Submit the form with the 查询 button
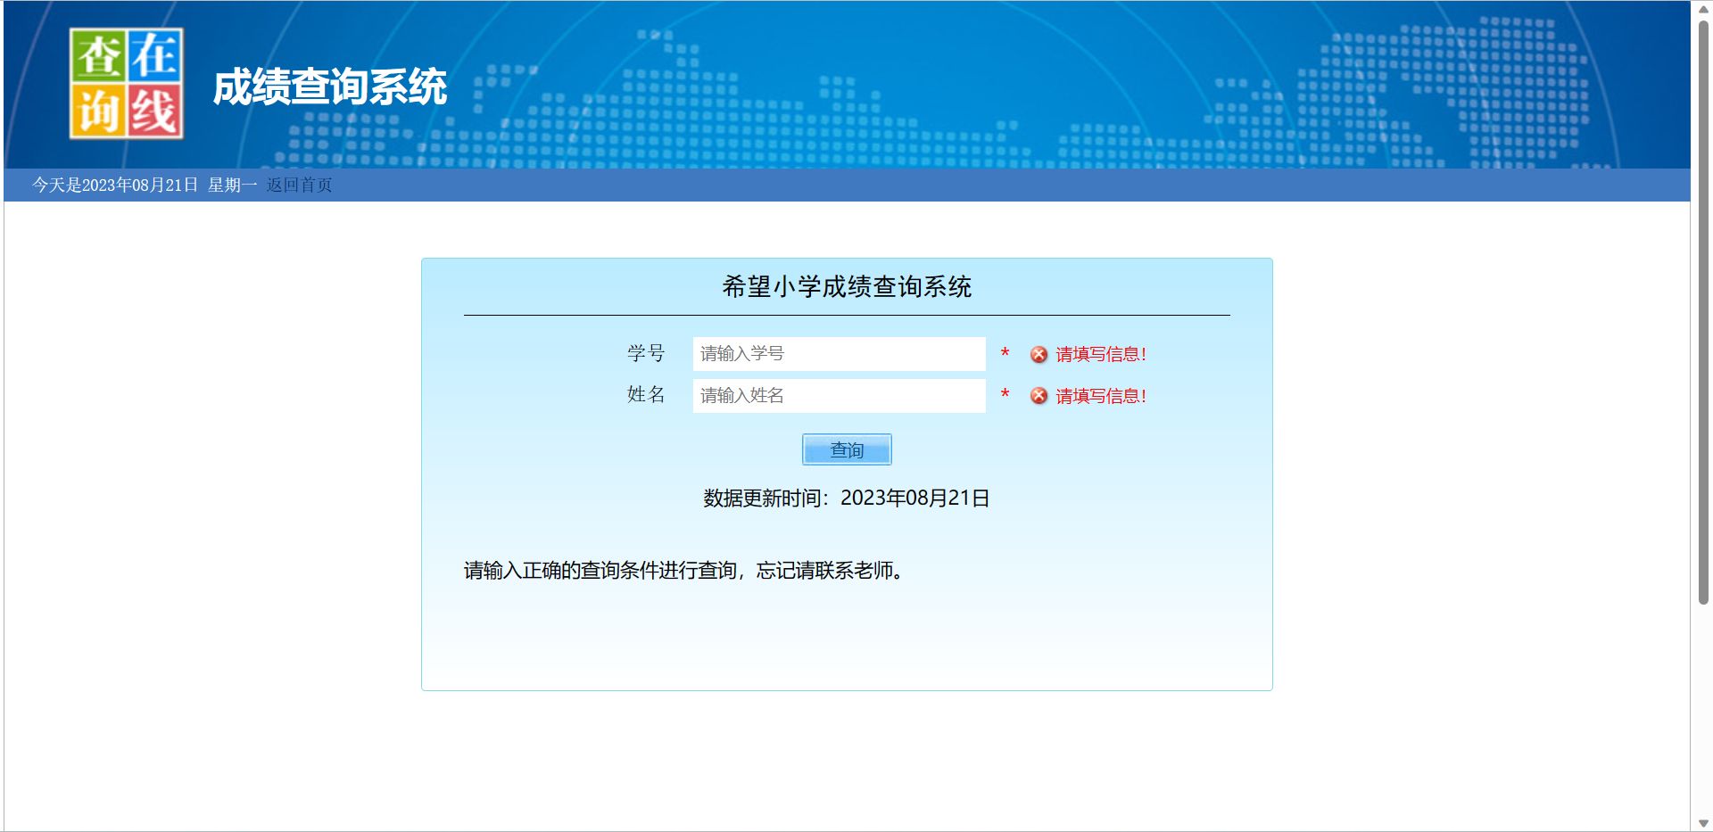1713x832 pixels. (x=847, y=449)
